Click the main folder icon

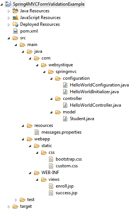[x=22, y=45]
